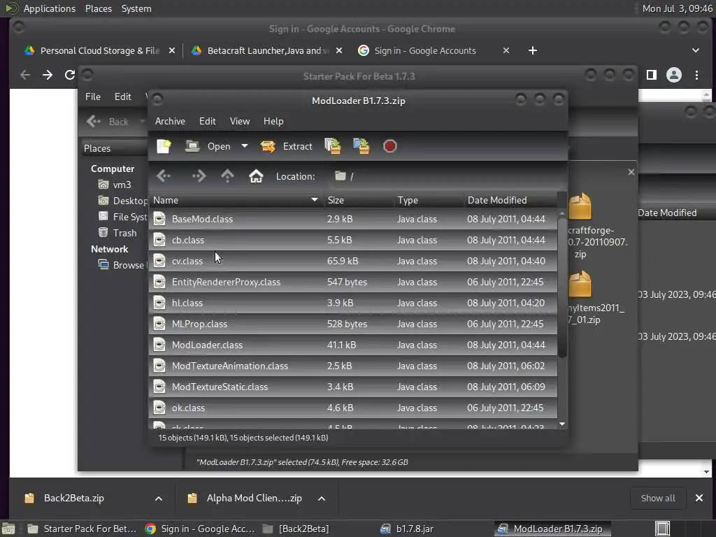The image size is (716, 537).
Task: Select cv.class file
Action: 353,261
